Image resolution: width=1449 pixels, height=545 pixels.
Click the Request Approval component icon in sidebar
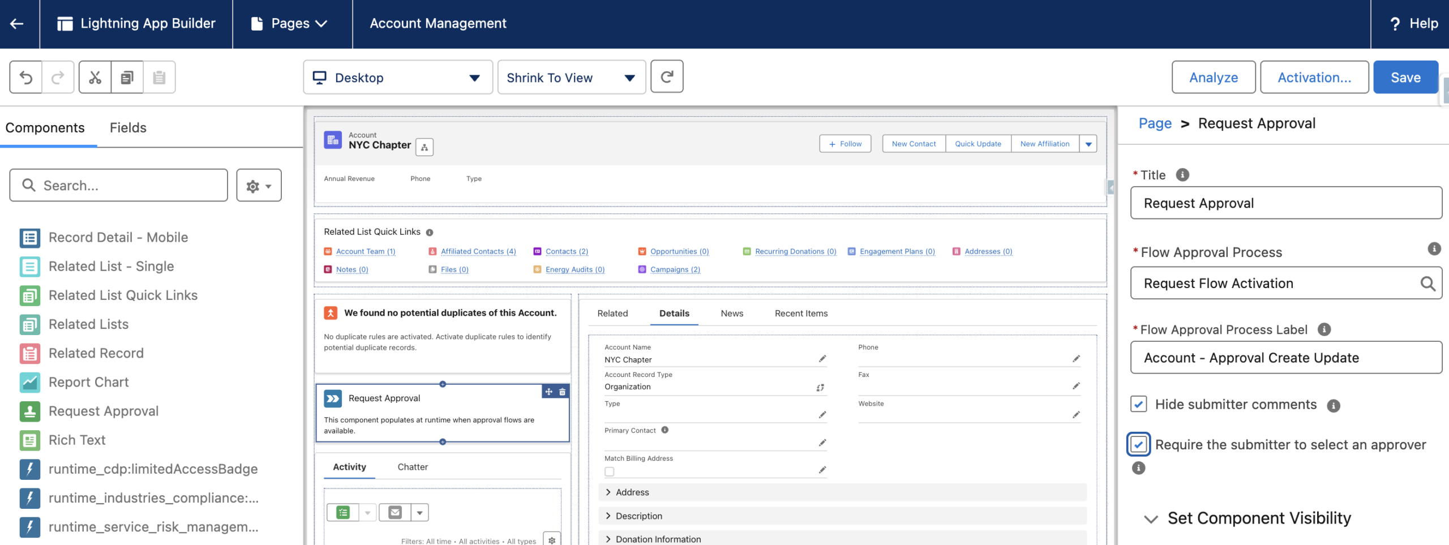(30, 411)
